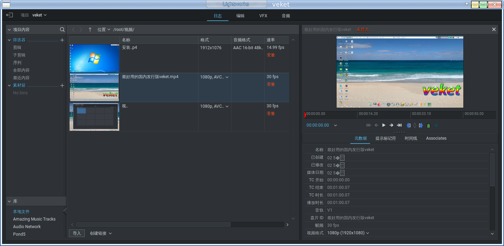Open Amazing Music Tracks library

point(34,219)
